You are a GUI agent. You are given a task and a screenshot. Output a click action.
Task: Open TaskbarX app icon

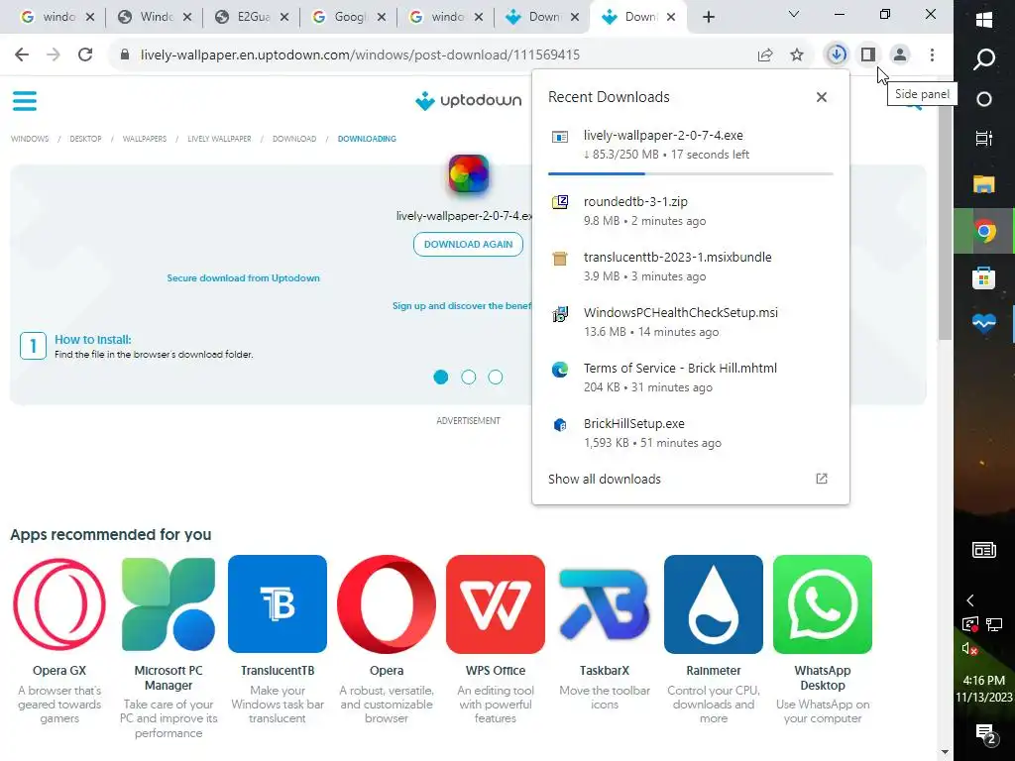605,603
